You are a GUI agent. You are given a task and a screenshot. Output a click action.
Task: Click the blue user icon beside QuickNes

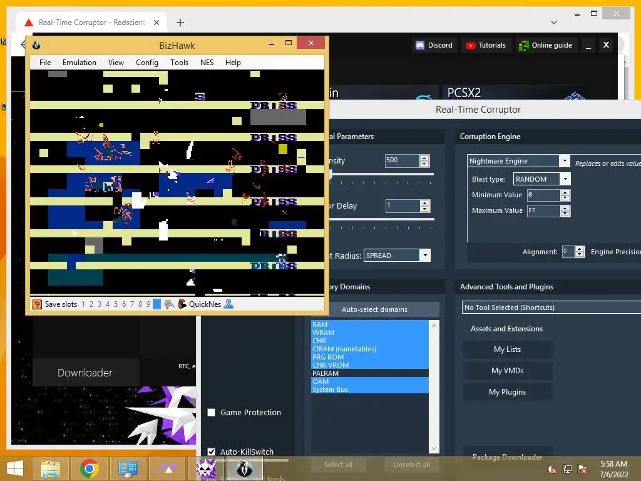pos(228,304)
